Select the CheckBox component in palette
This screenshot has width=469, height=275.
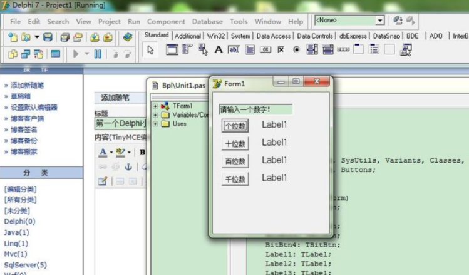click(281, 50)
